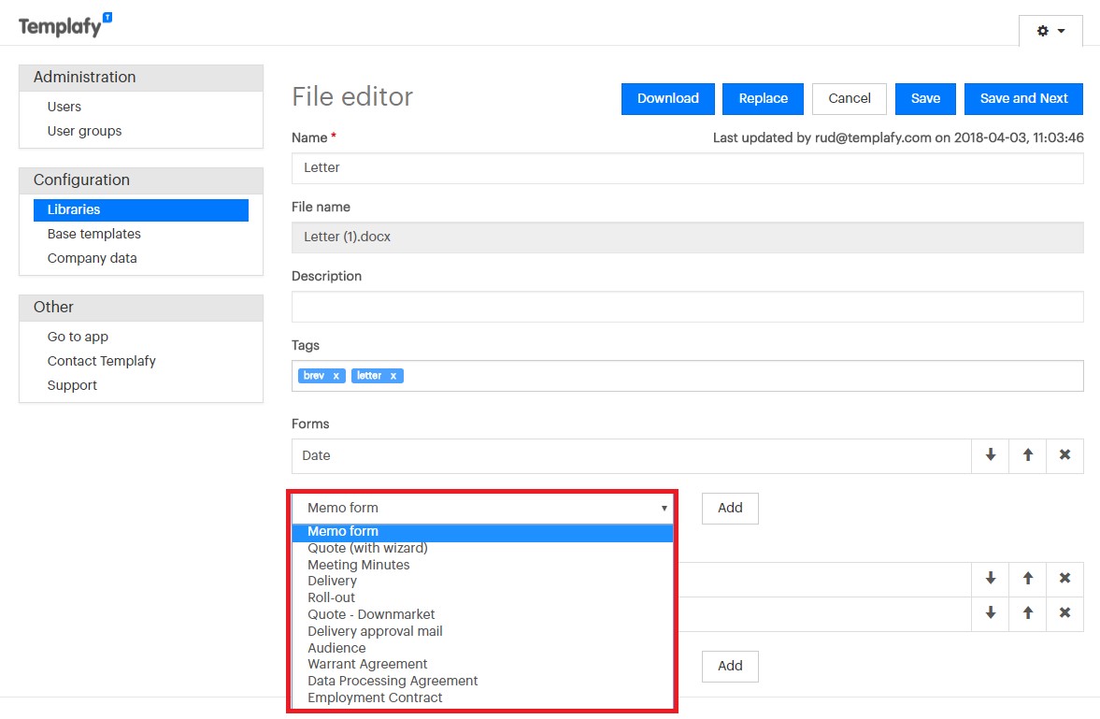Select the Audience option
Screen dimensions: 1100x719
tap(482, 648)
